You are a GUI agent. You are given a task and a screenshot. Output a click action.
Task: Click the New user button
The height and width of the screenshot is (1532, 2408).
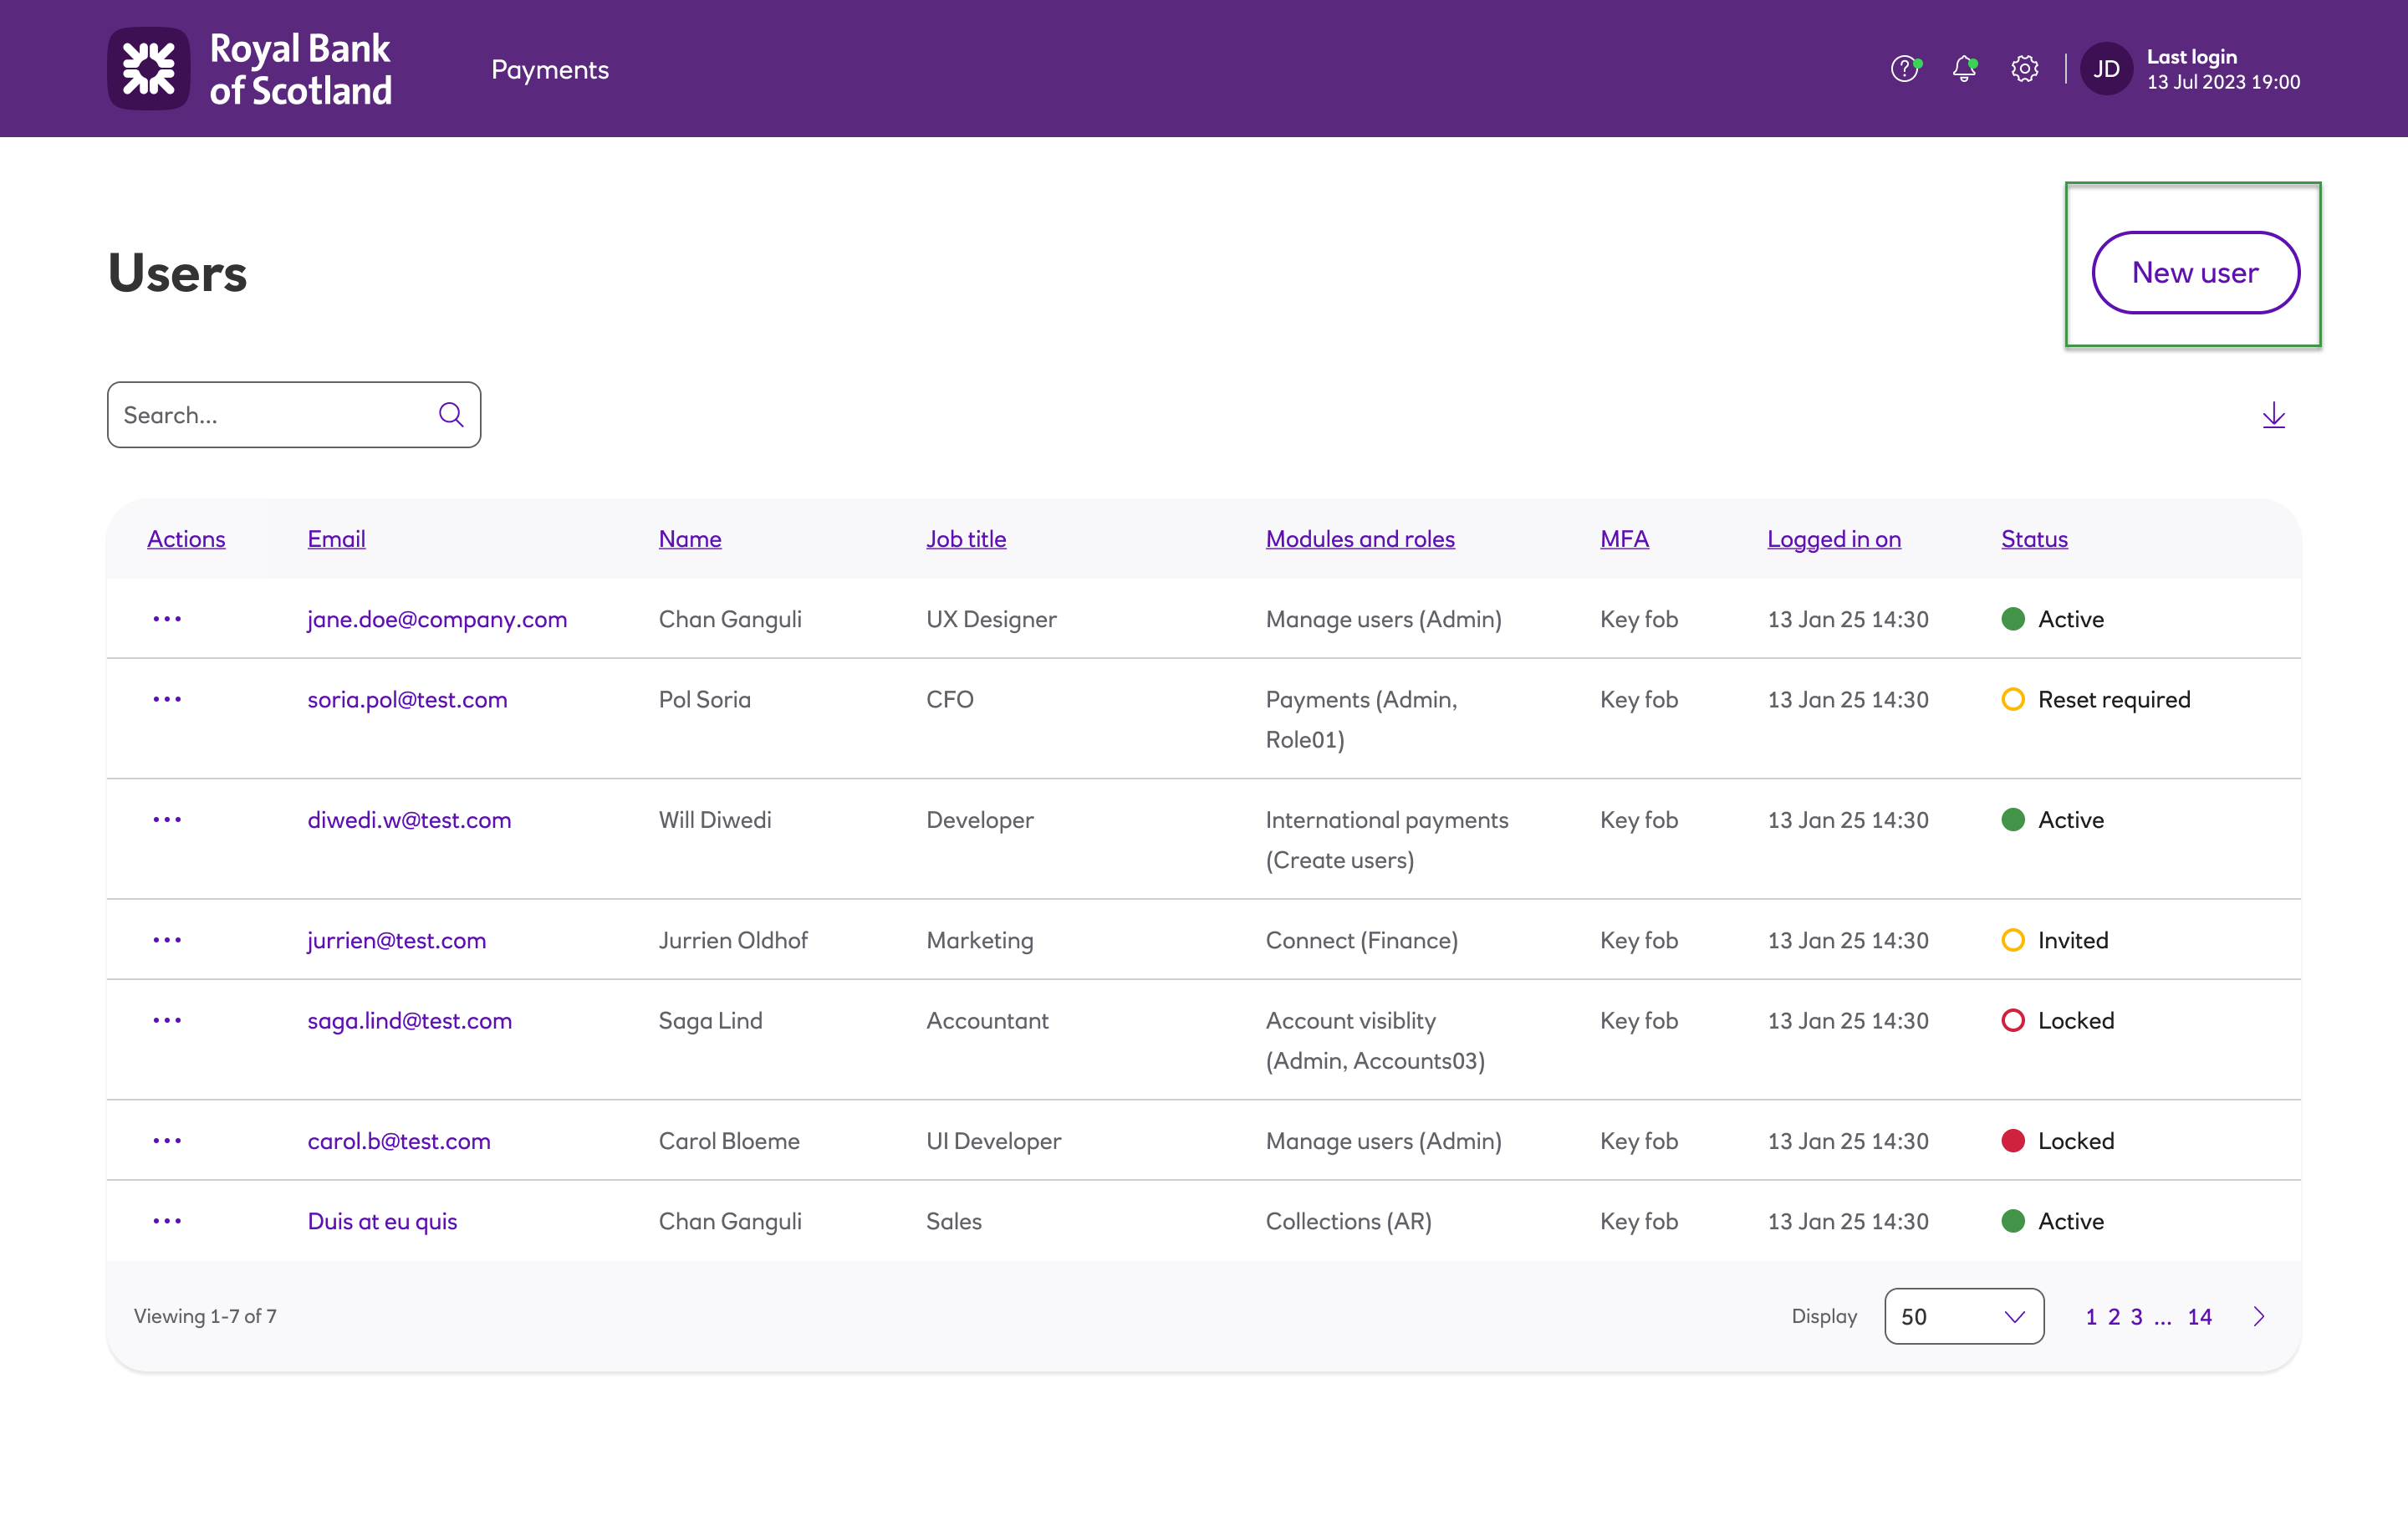pos(2195,272)
